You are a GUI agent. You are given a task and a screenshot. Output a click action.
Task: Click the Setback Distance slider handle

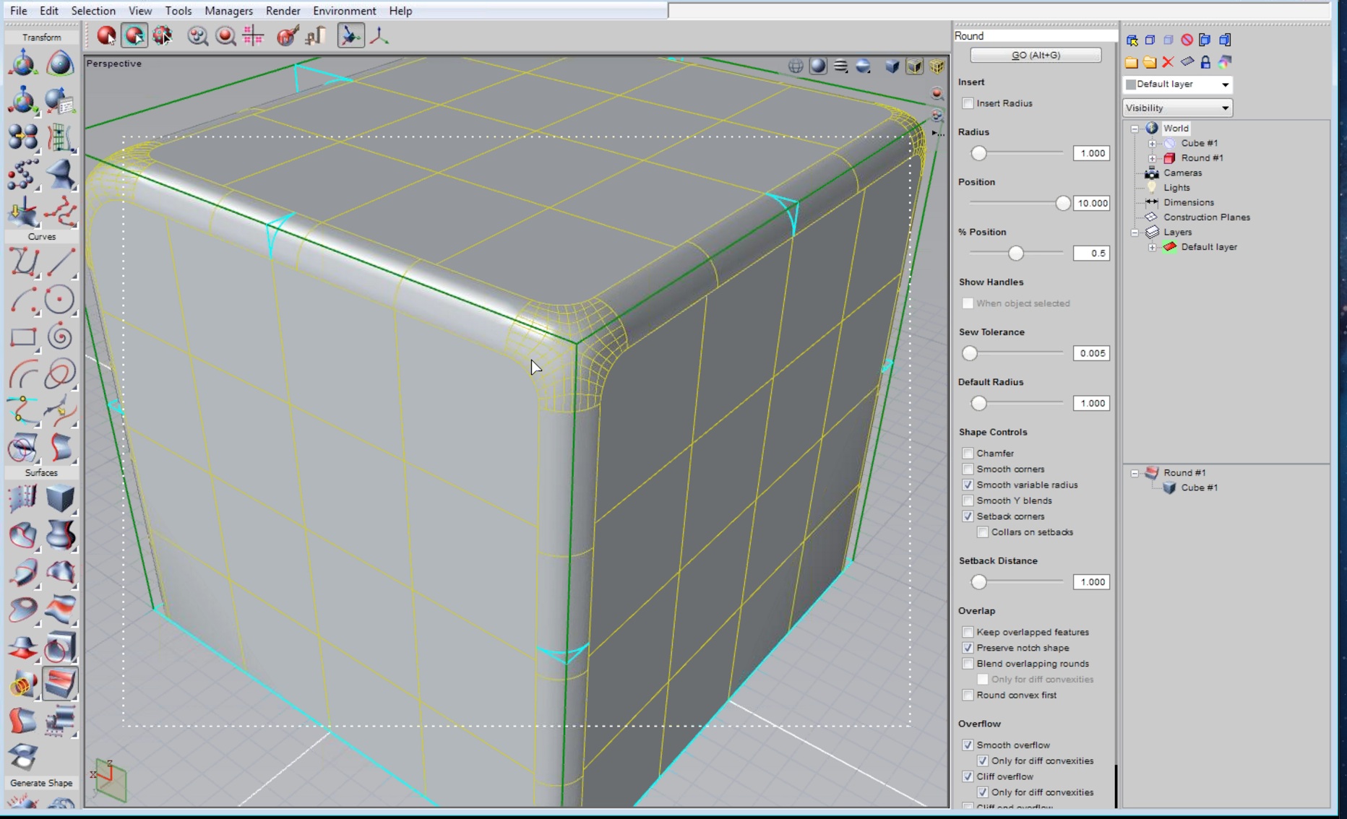[978, 581]
